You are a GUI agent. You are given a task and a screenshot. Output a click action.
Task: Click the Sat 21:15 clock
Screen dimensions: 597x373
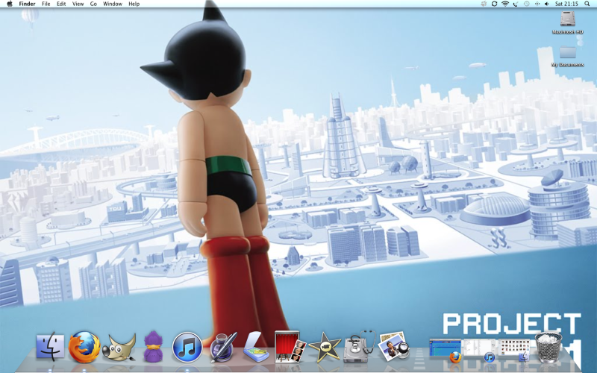click(x=566, y=4)
